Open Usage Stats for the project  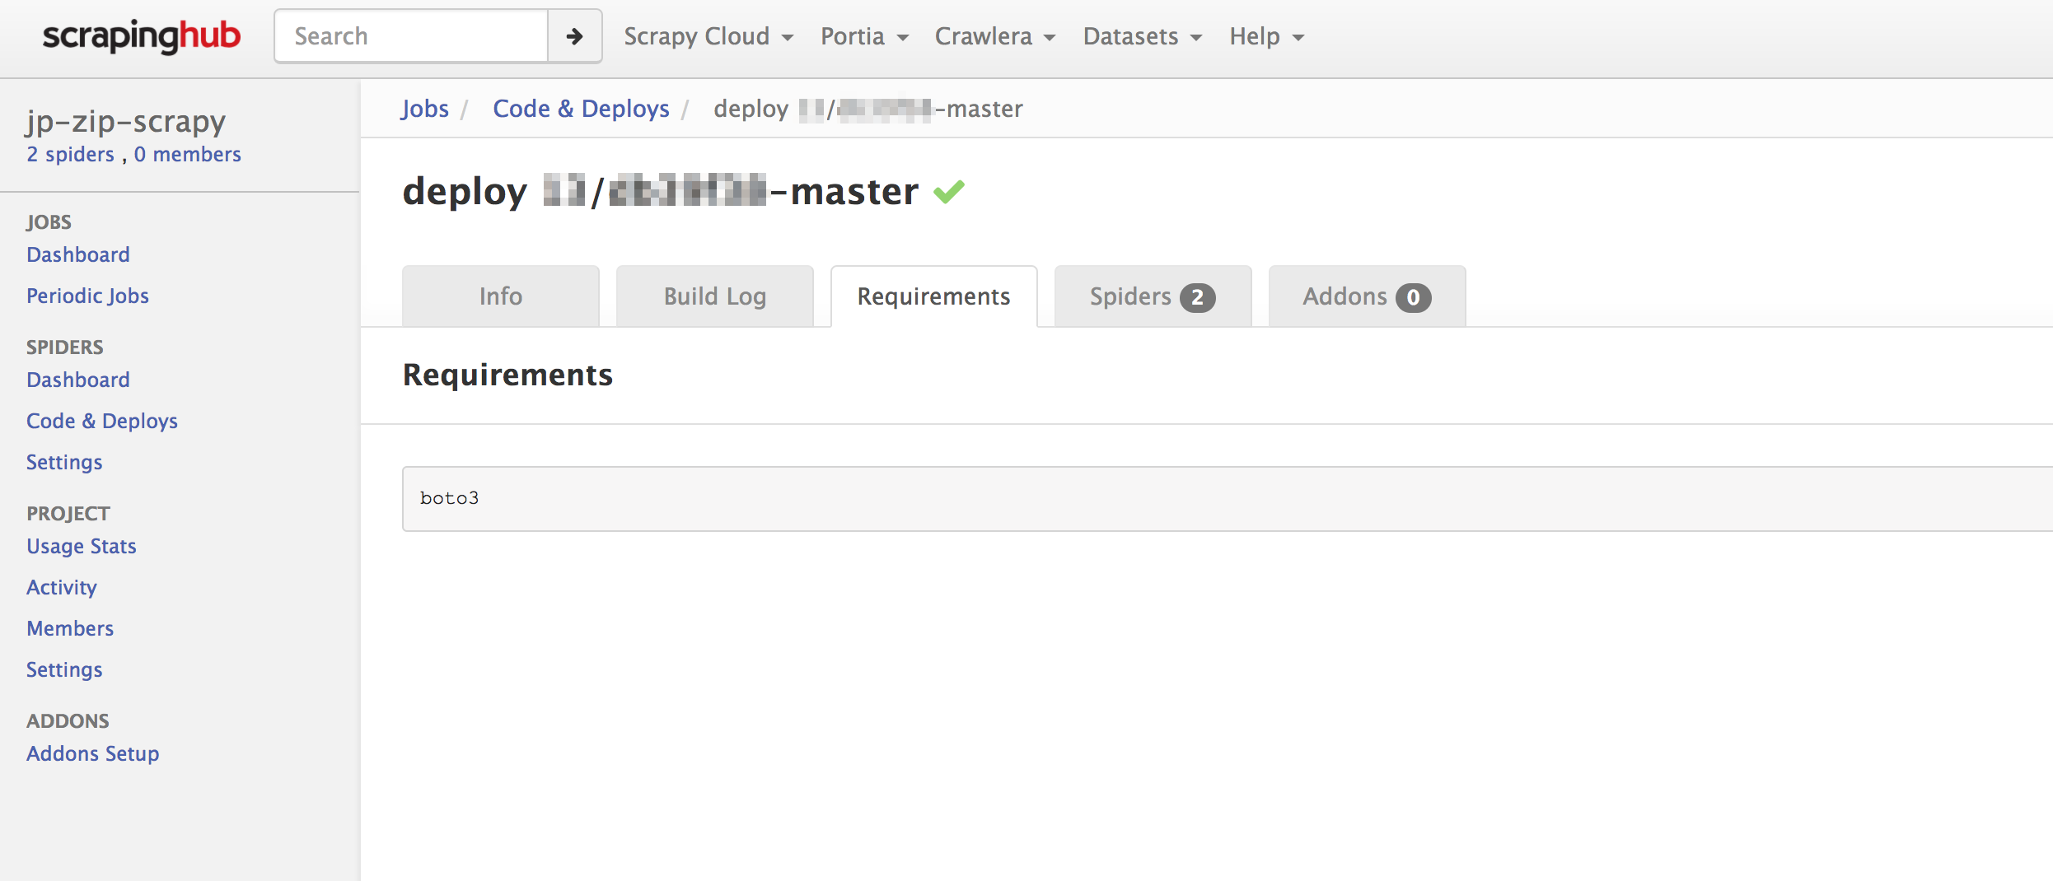(81, 546)
